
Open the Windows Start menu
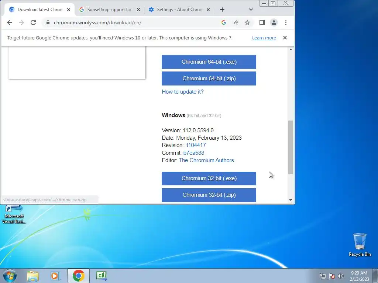(x=10, y=276)
